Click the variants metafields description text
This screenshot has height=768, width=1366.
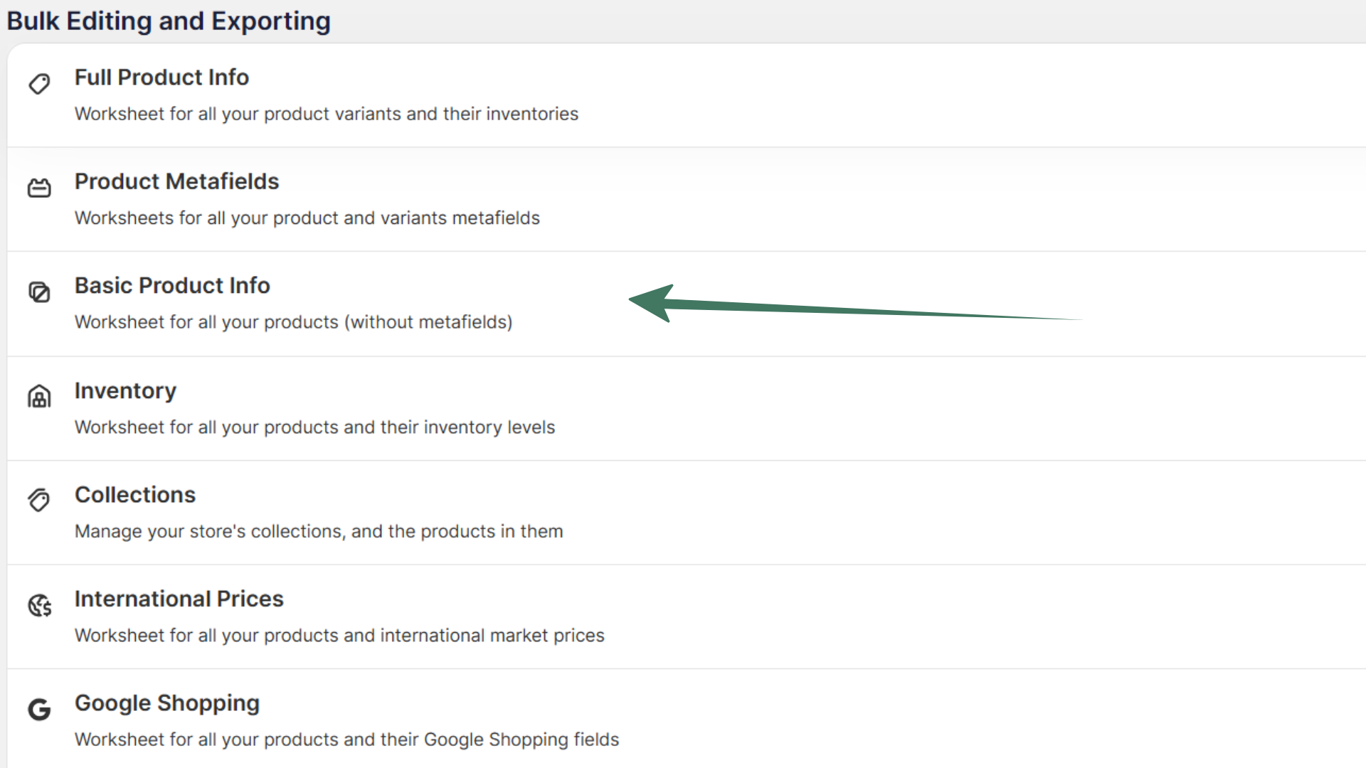[307, 218]
